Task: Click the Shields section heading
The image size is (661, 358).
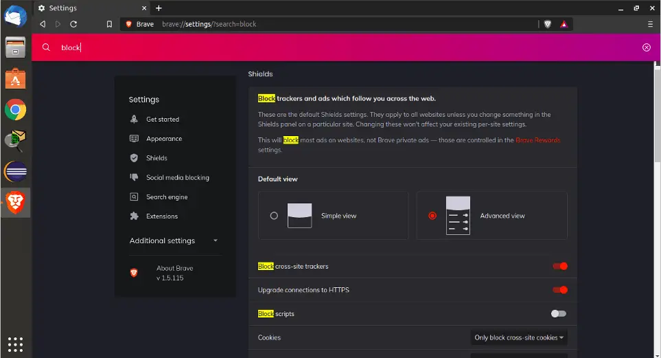Action: point(260,74)
